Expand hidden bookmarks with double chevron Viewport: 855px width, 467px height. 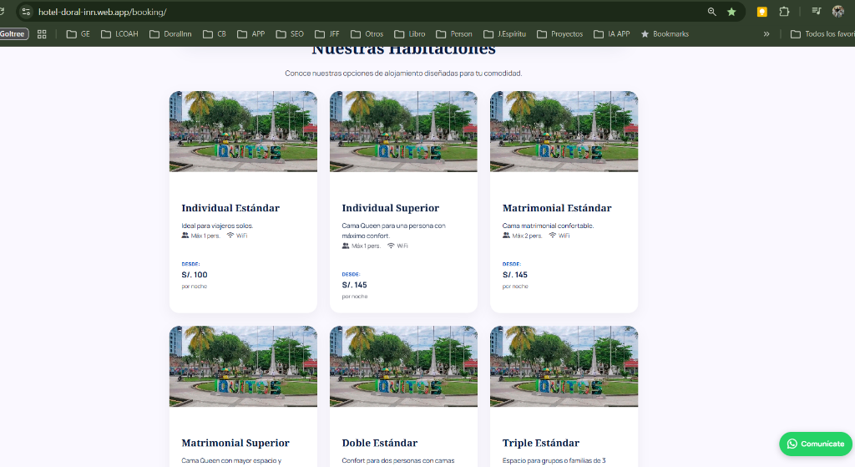766,33
